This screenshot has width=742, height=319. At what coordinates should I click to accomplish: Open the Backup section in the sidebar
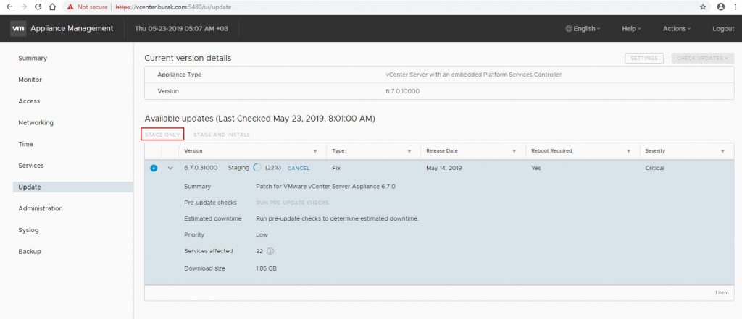[30, 252]
